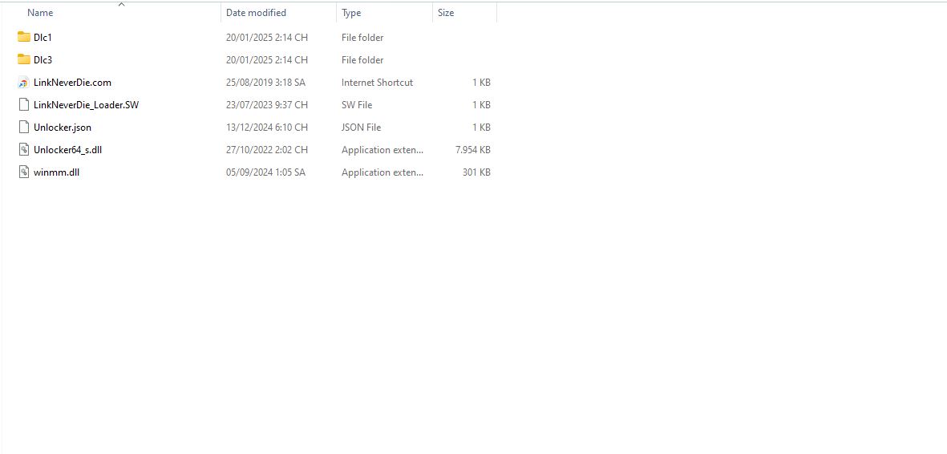Image resolution: width=947 pixels, height=454 pixels.
Task: Click the 1 KB size of LinkNeverDie_Loader.SW
Action: 481,104
